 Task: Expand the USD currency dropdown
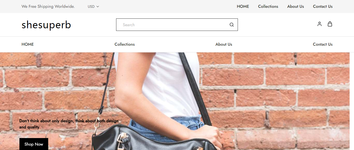pyautogui.click(x=93, y=6)
